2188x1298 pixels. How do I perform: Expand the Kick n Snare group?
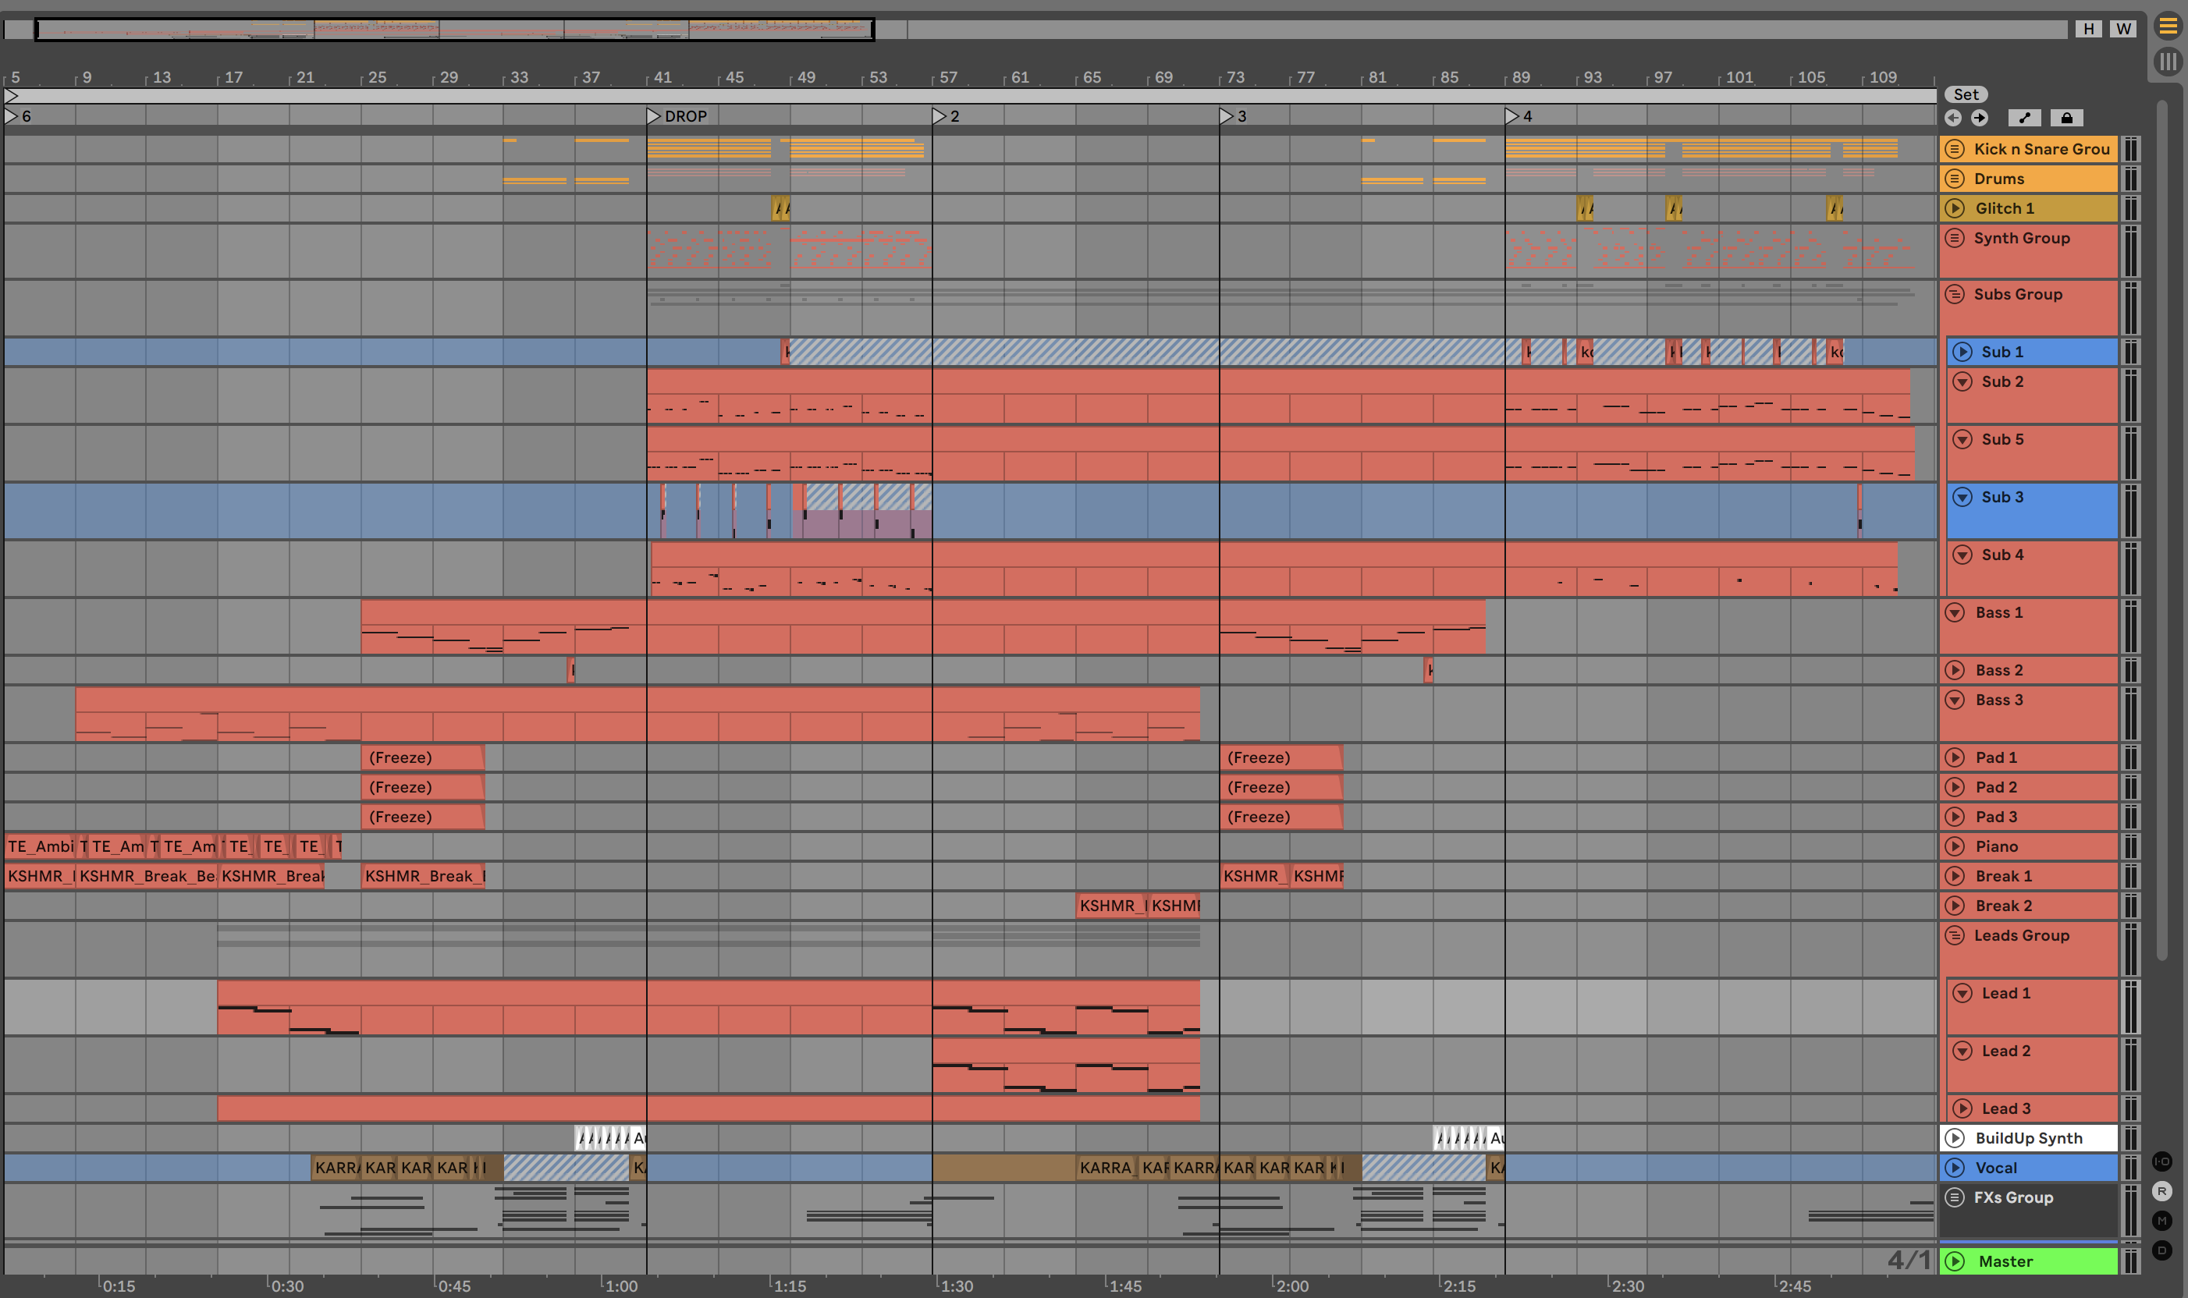click(x=1955, y=149)
